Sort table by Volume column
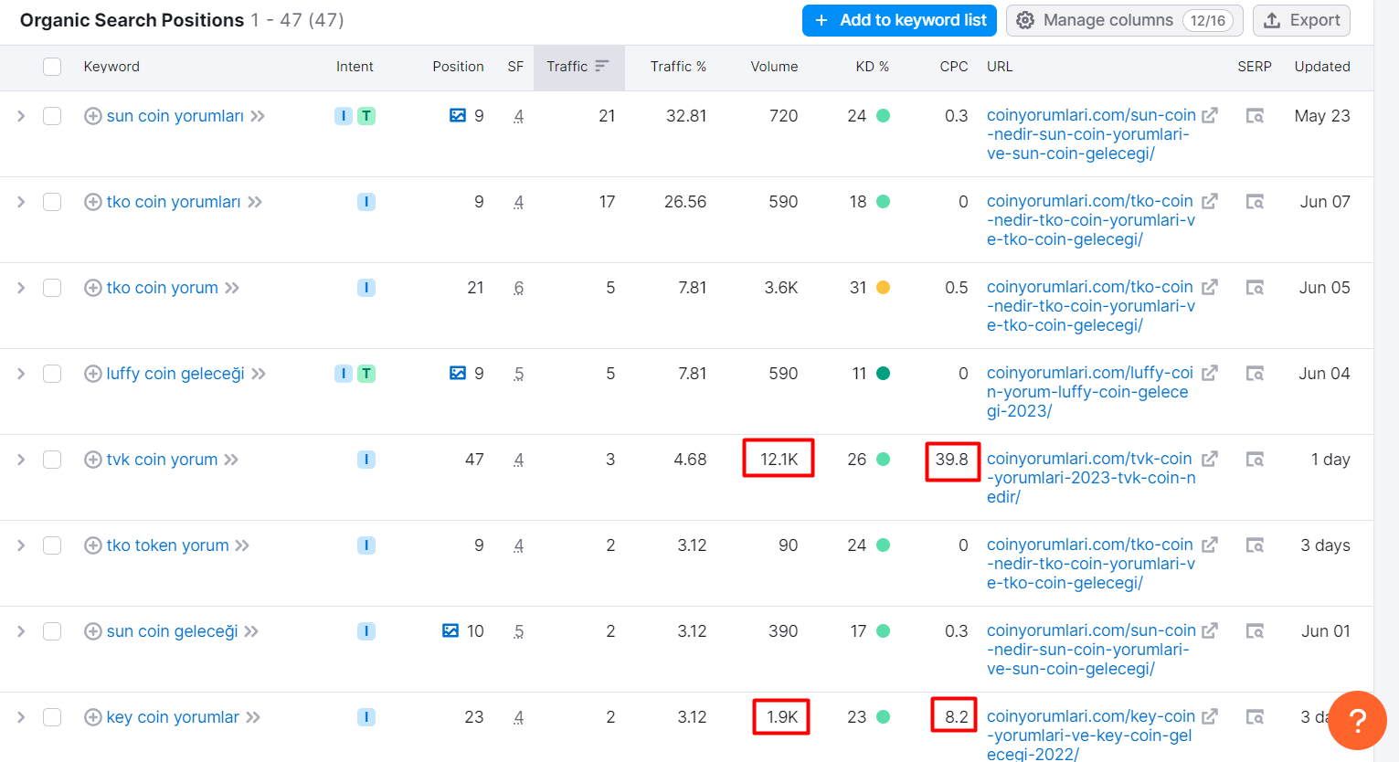Viewport: 1399px width, 762px height. pos(774,67)
